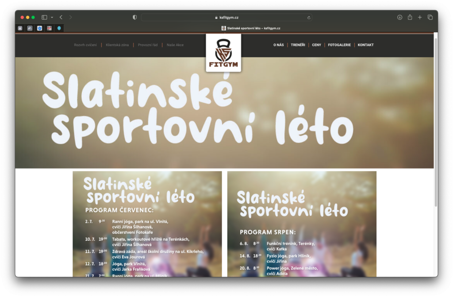The image size is (453, 297).
Task: Open the privacy report shield icon
Action: pyautogui.click(x=134, y=17)
